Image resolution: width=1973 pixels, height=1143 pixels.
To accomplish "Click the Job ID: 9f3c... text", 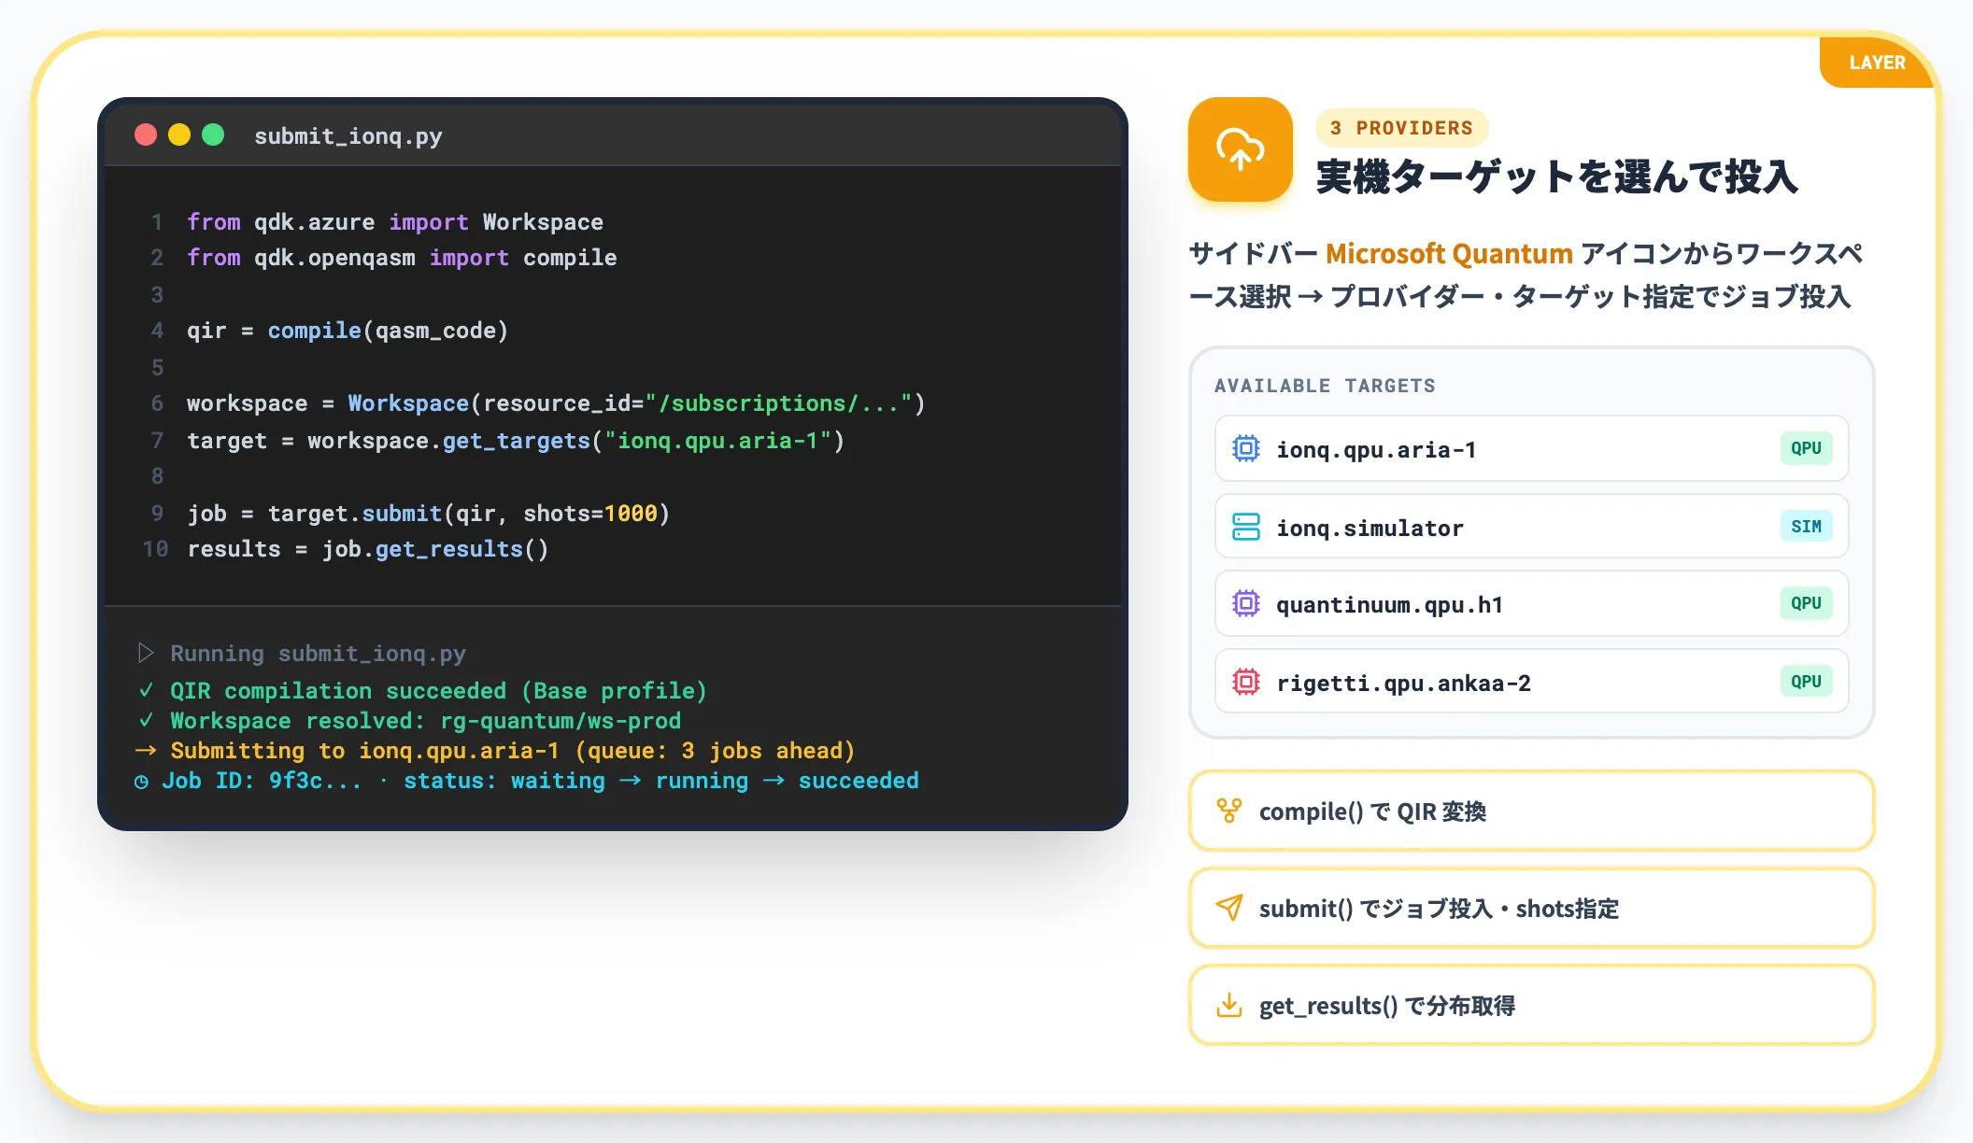I will [262, 781].
